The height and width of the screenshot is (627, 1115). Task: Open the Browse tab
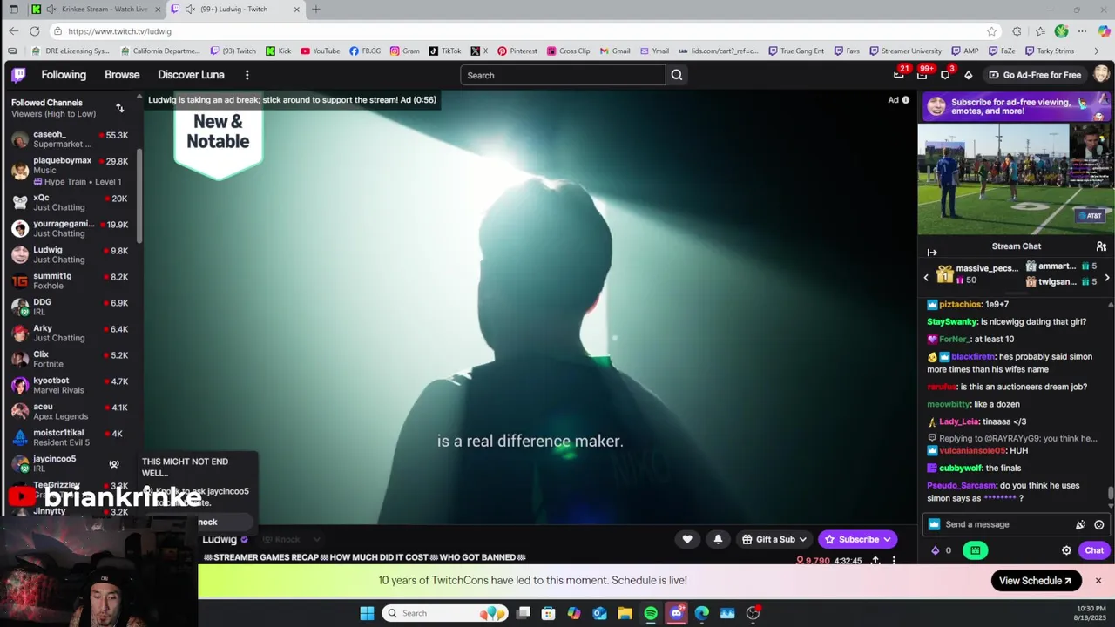122,75
